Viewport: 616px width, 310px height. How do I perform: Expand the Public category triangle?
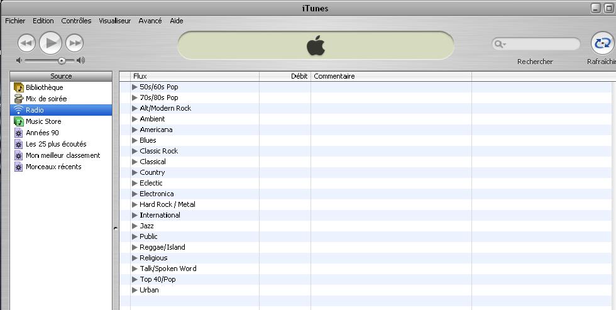[x=135, y=236]
